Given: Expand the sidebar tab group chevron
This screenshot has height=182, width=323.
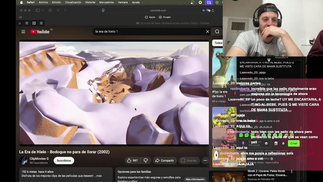Looking at the screenshot, I should 43,10.
